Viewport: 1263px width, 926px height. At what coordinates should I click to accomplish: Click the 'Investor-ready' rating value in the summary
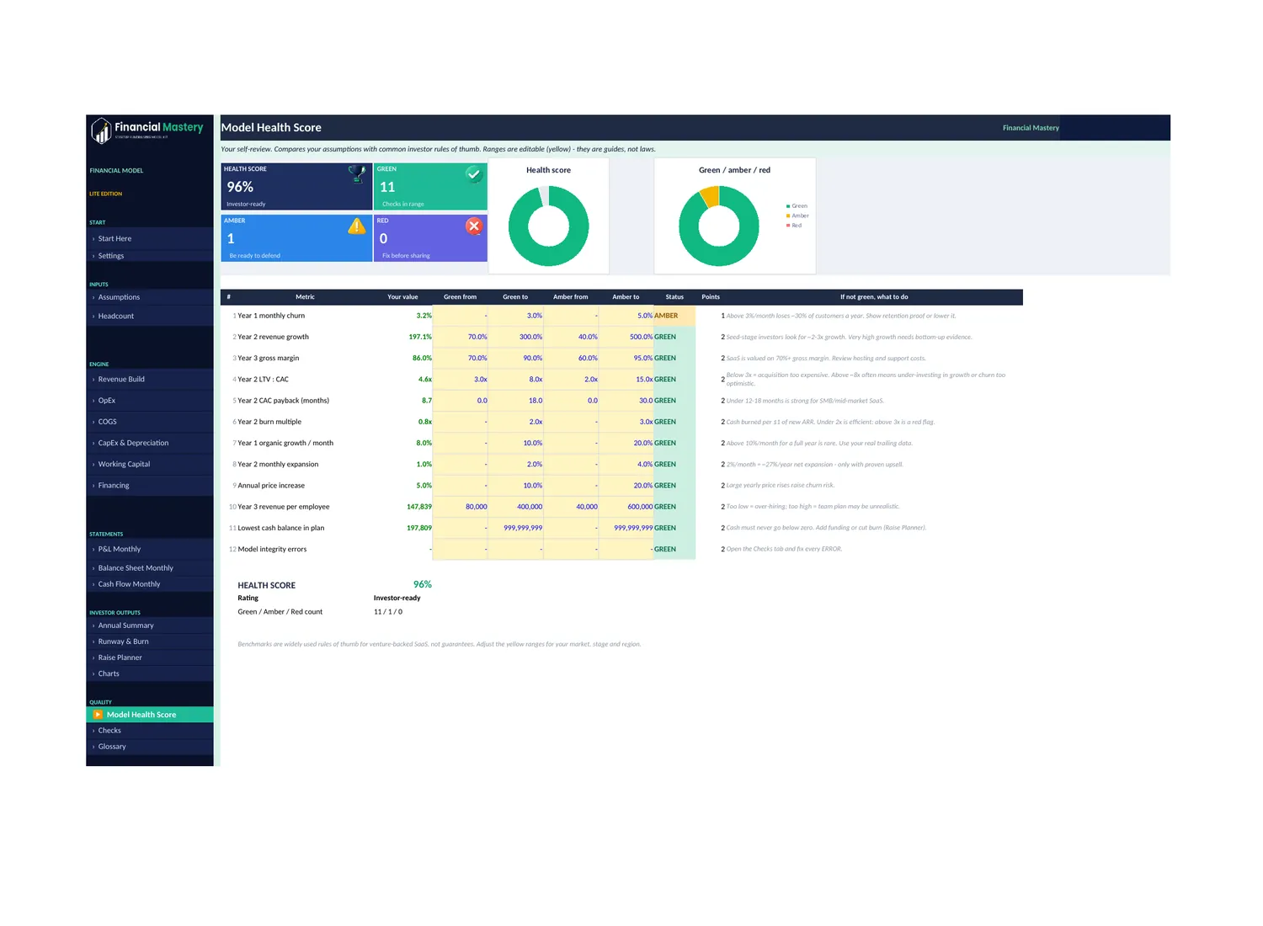(397, 599)
